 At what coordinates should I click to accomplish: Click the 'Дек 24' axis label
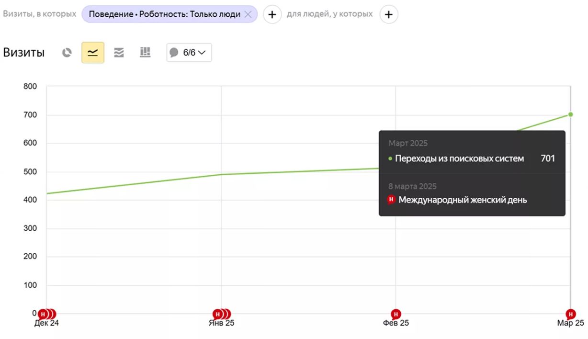(x=47, y=324)
